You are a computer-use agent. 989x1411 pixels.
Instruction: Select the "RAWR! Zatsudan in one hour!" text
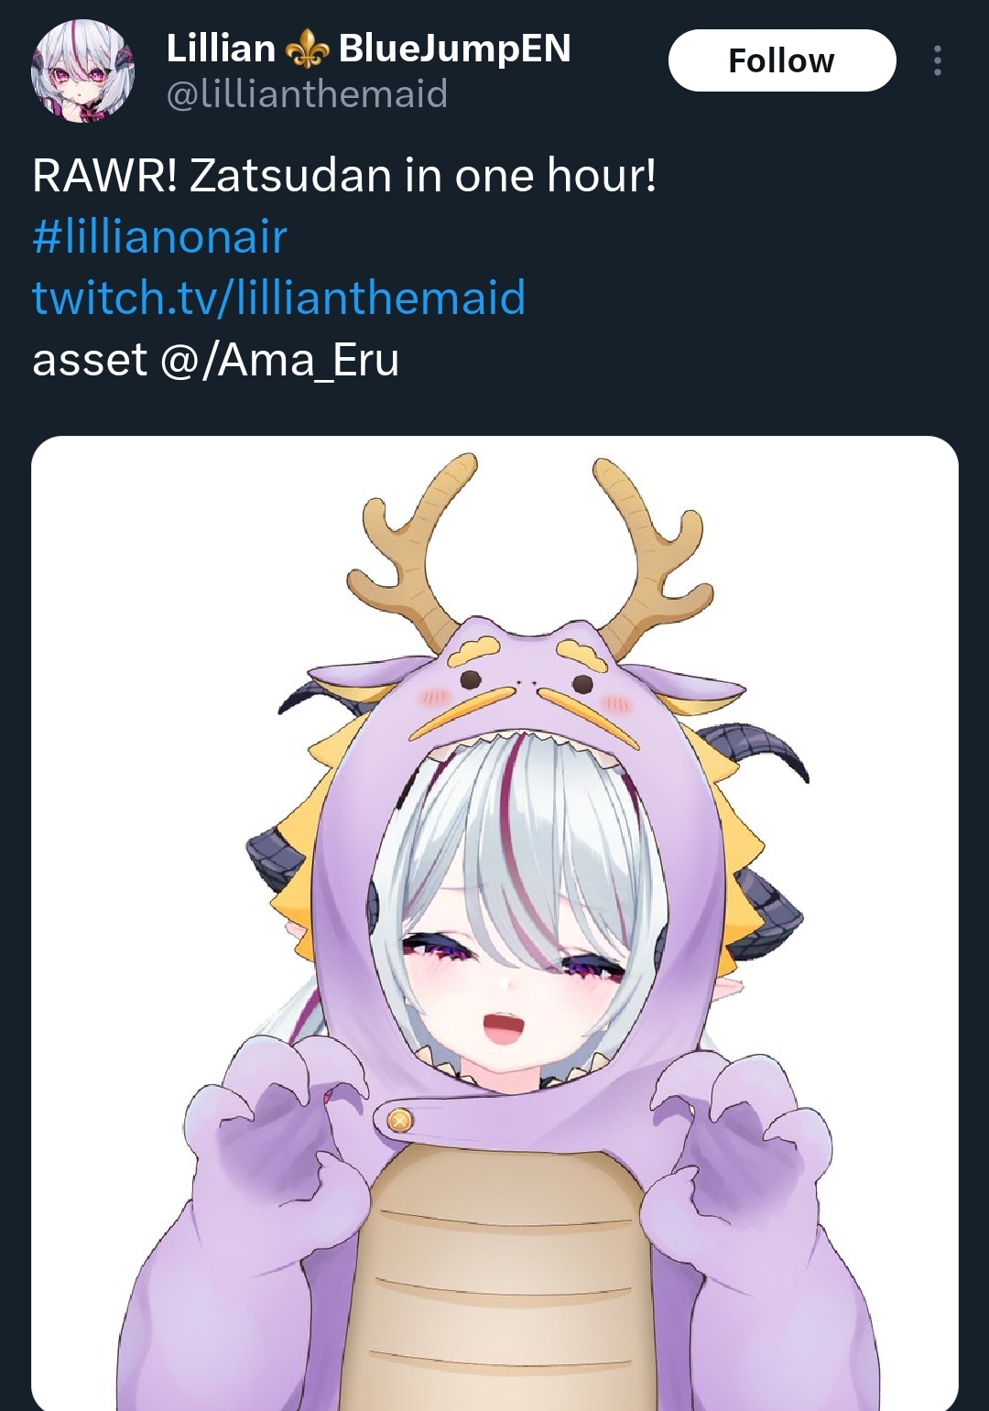coord(344,175)
